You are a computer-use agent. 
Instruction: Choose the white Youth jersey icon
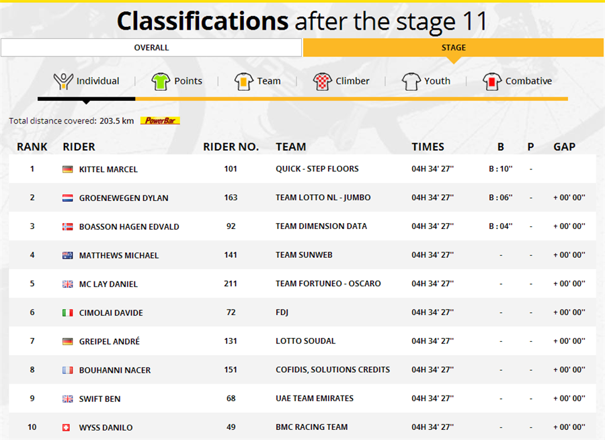click(411, 81)
